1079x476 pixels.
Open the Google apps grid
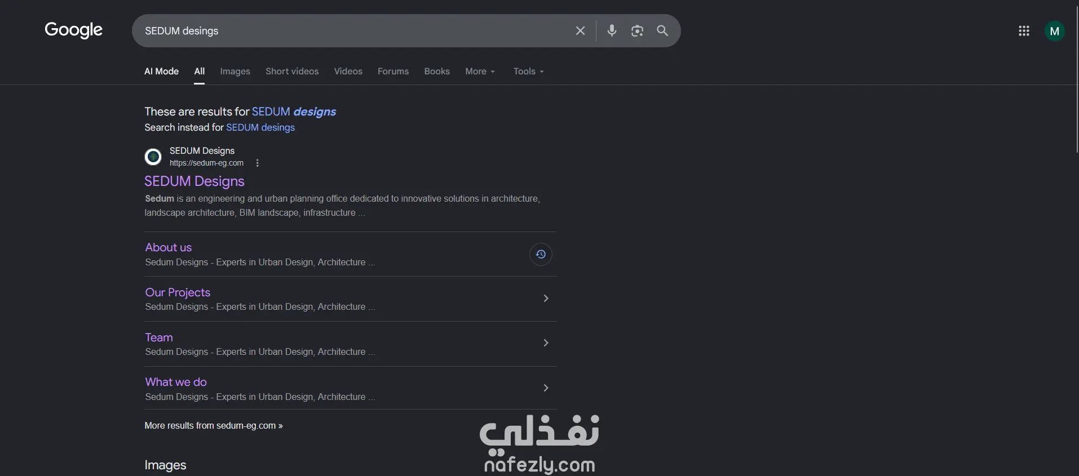1024,31
